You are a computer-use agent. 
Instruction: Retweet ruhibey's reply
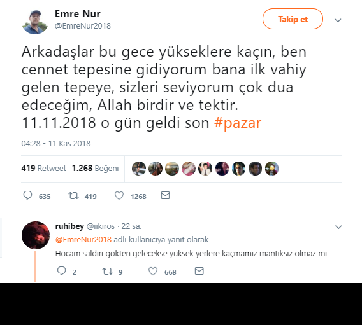point(108,272)
